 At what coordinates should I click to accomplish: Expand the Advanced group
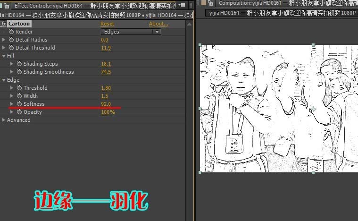coord(3,120)
